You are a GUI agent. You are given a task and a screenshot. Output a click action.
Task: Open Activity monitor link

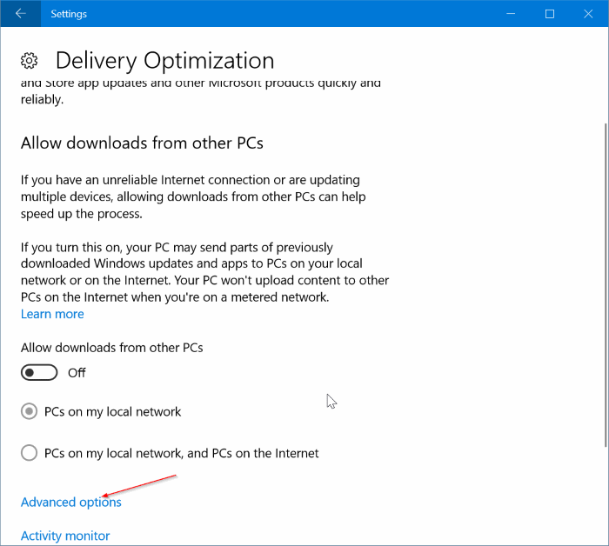click(65, 536)
